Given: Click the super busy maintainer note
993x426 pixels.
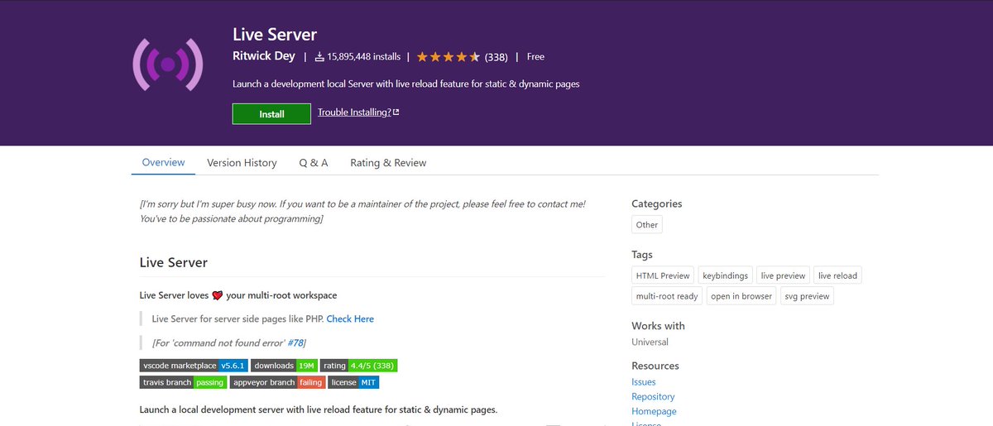Looking at the screenshot, I should pyautogui.click(x=362, y=211).
